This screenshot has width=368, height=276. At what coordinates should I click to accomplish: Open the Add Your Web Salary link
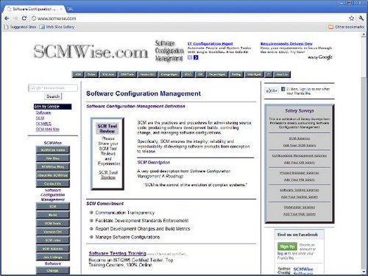(300, 214)
